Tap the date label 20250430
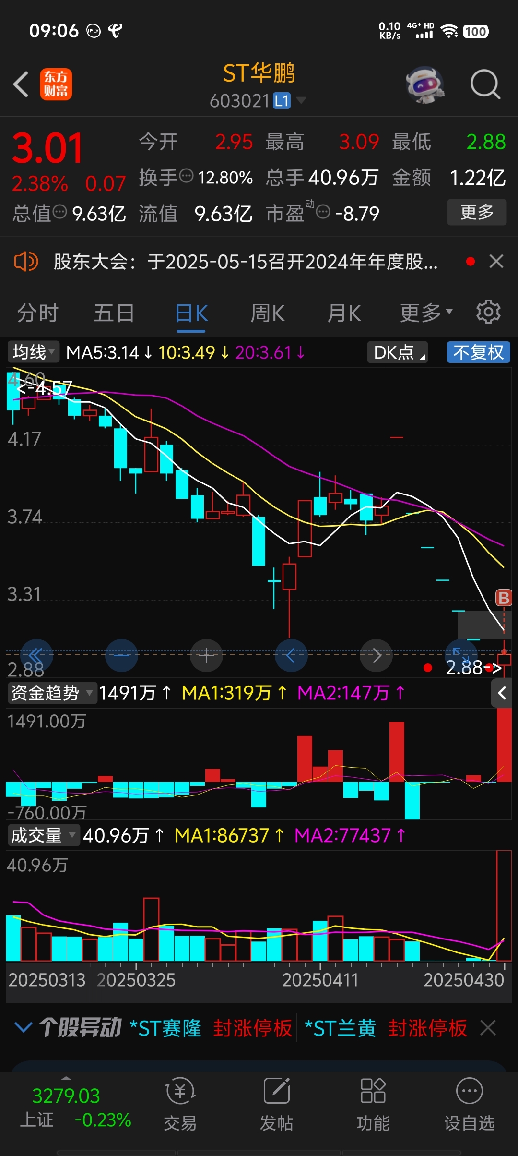 click(x=464, y=980)
